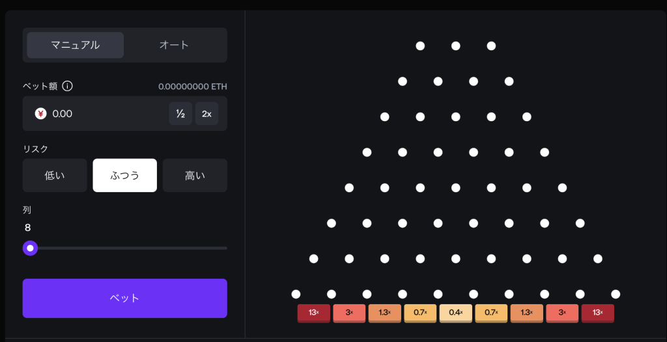Select 高い risk level
Image resolution: width=667 pixels, height=342 pixels.
click(x=195, y=175)
